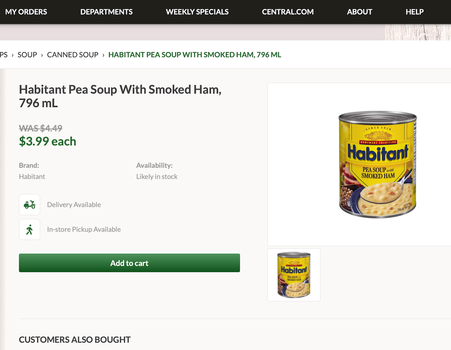Open the About page
The width and height of the screenshot is (451, 350).
click(x=360, y=12)
